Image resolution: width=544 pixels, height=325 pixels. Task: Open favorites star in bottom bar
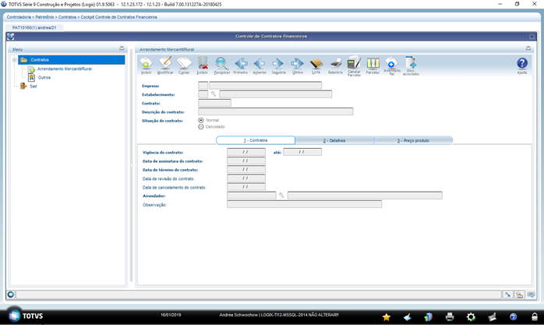click(386, 316)
